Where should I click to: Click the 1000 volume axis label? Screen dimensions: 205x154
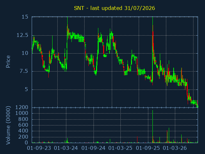click(22, 113)
